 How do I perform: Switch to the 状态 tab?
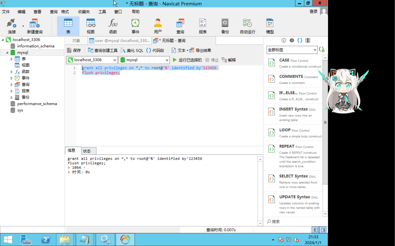[88, 151]
